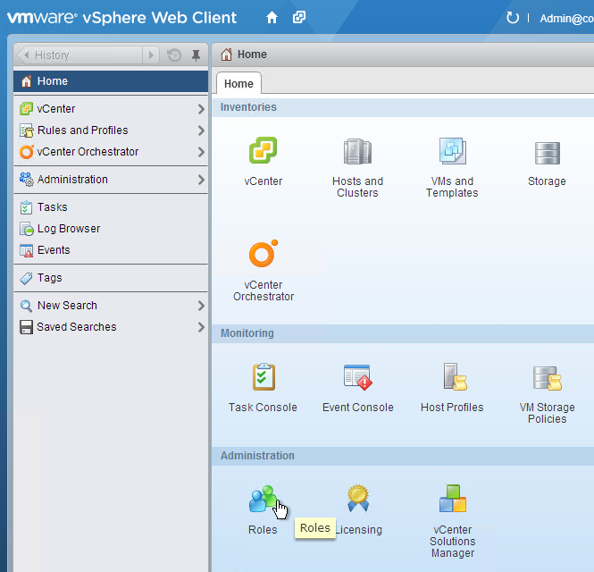Expand the Rules and Profiles chevron
Image resolution: width=594 pixels, height=572 pixels.
click(x=201, y=130)
